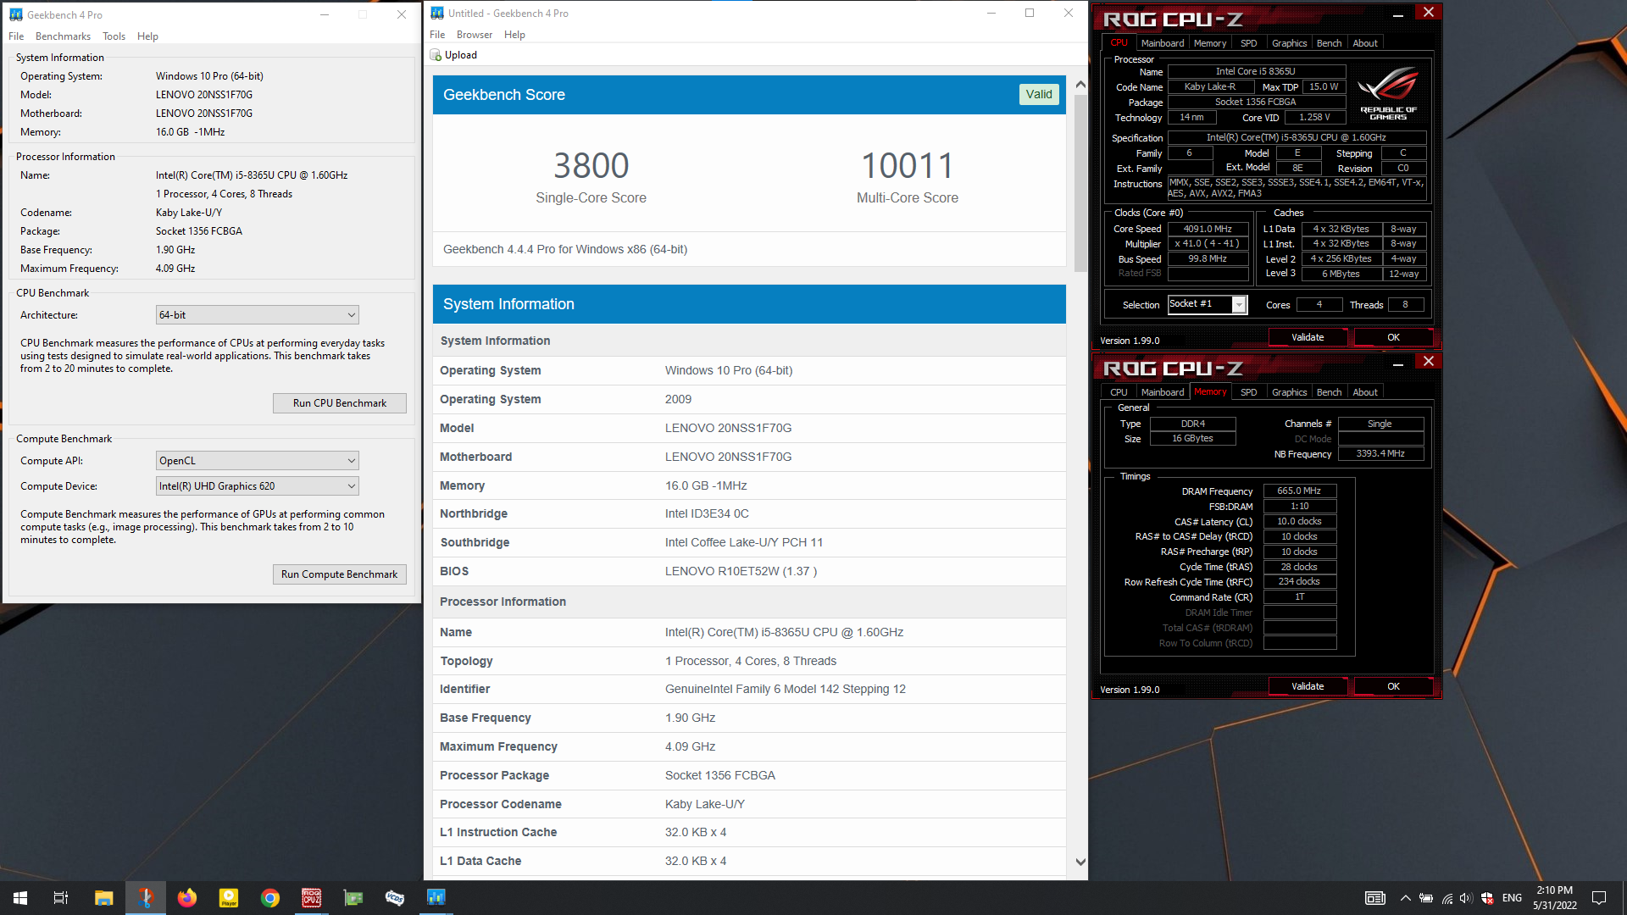1627x915 pixels.
Task: Click the NB Frequency 3393.4 MHz field
Action: [1380, 454]
